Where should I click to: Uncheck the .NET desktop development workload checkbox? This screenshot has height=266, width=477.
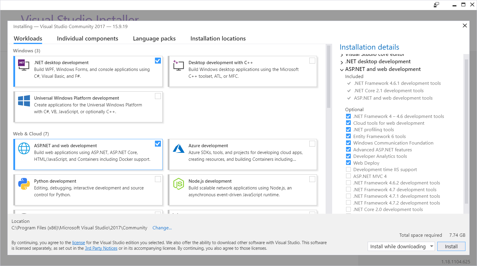(158, 61)
